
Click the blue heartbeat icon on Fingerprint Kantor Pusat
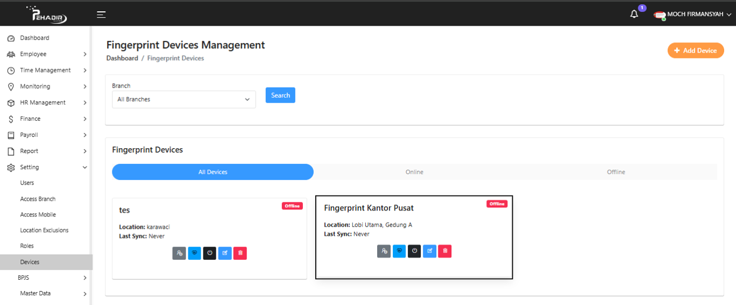point(399,251)
